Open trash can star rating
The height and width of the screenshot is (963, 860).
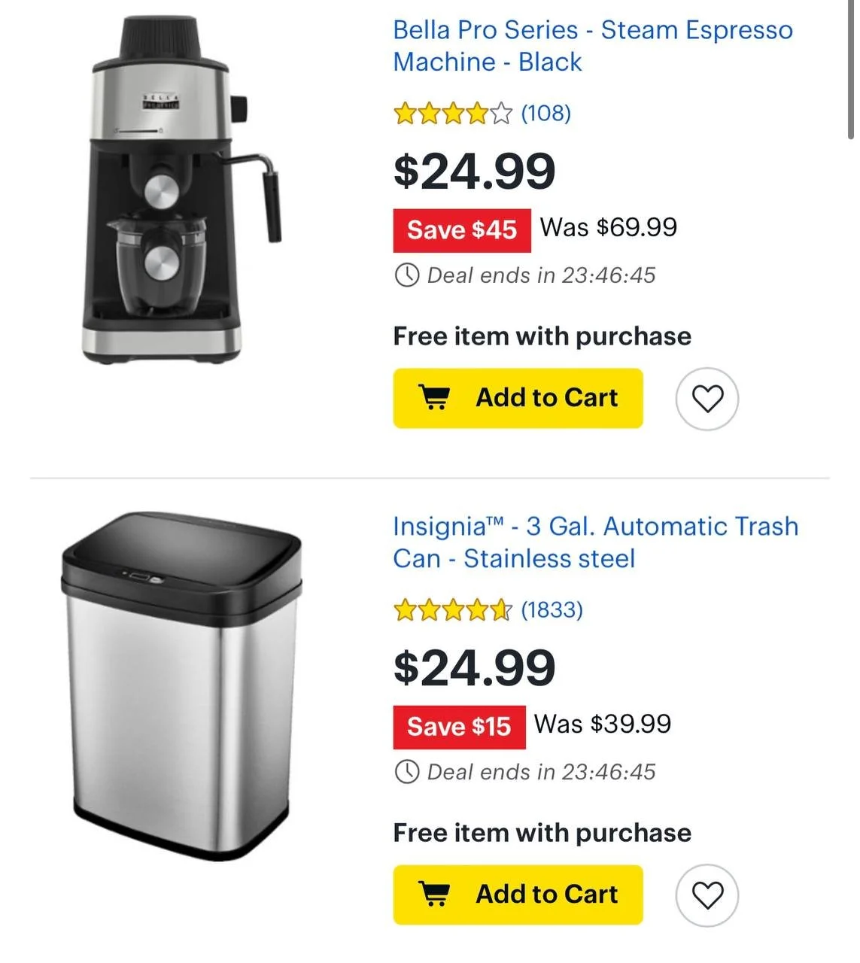click(x=453, y=610)
